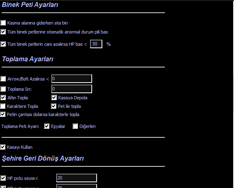Click the Arrow/Bolt Azalırsa value input field

72,78
